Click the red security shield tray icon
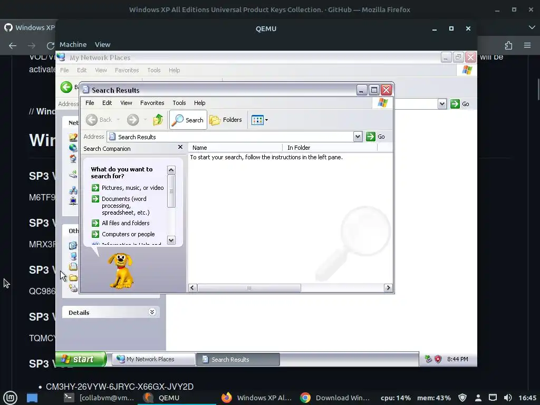Viewport: 540px width, 405px height. point(438,359)
